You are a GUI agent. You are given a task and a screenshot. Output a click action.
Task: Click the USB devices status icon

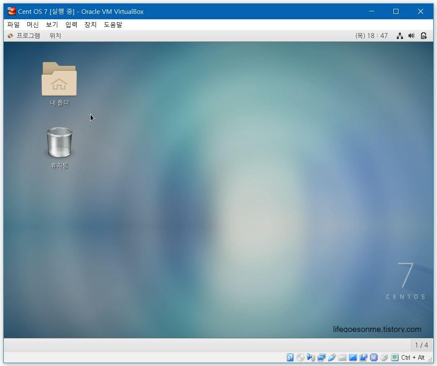click(332, 357)
